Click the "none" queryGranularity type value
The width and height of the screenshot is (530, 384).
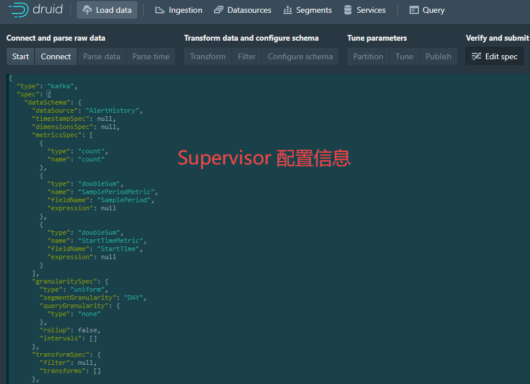click(x=89, y=314)
